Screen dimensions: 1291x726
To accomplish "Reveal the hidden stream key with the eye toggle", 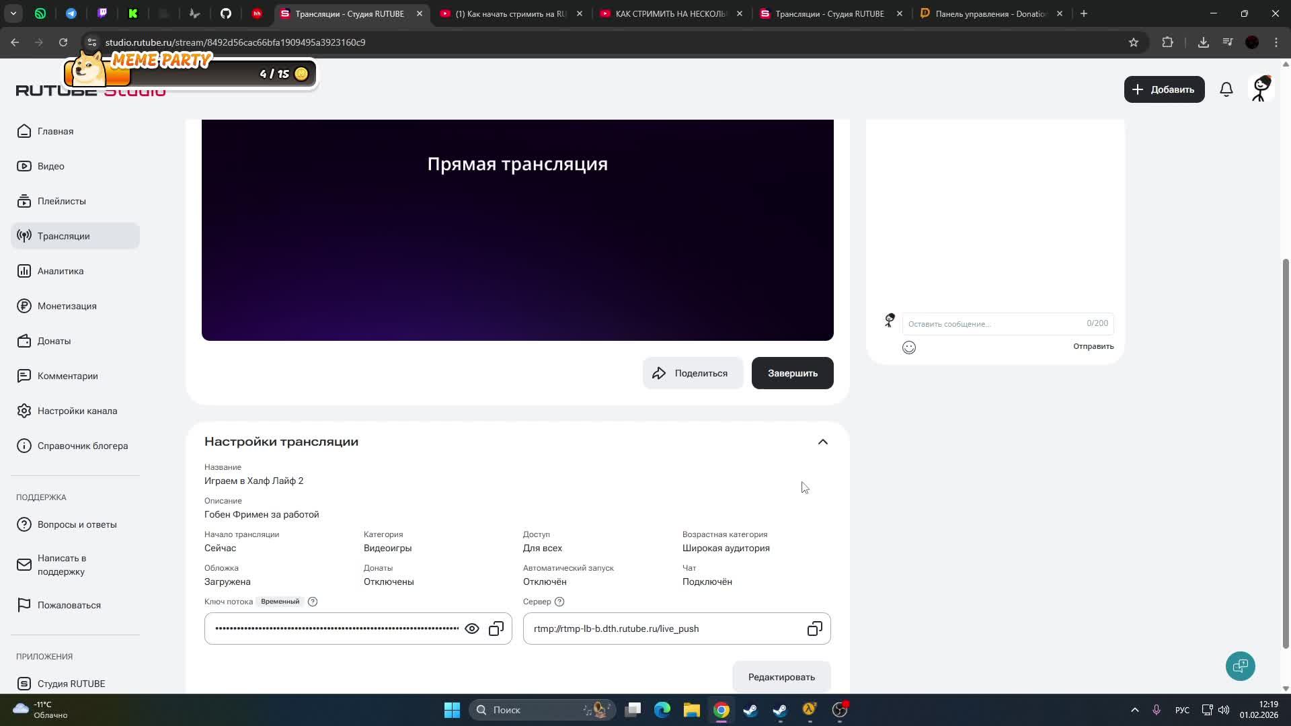I will tap(472, 628).
